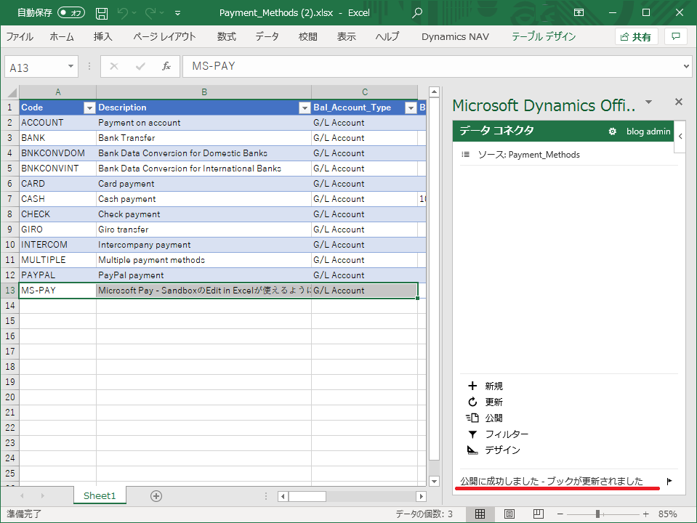Click the 共有 share button
697x523 pixels.
click(x=636, y=37)
